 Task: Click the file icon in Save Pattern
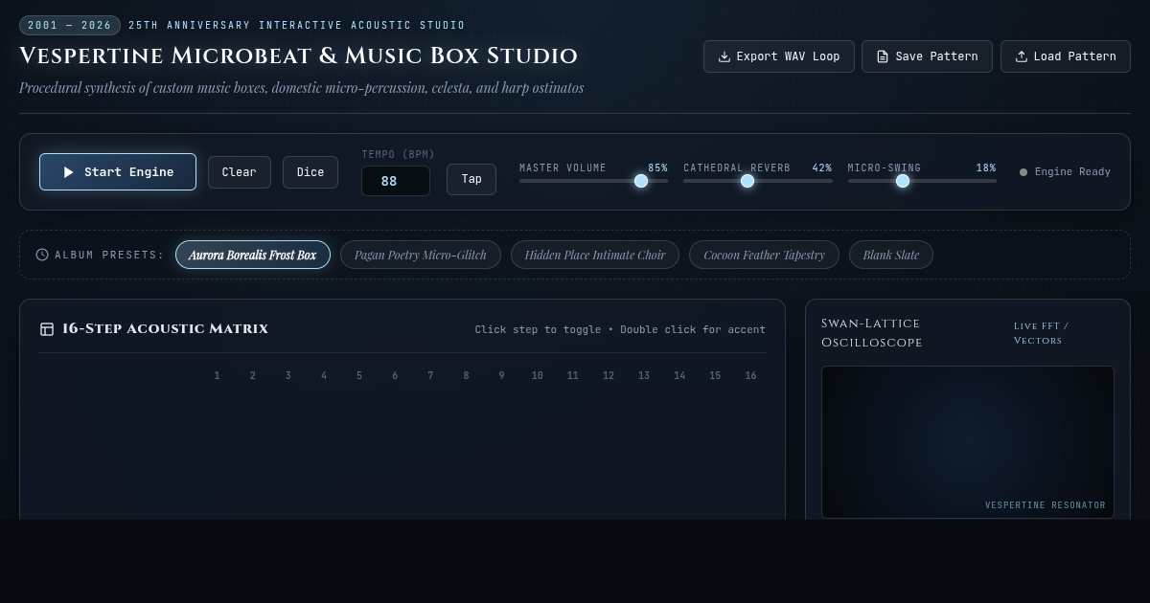point(883,56)
